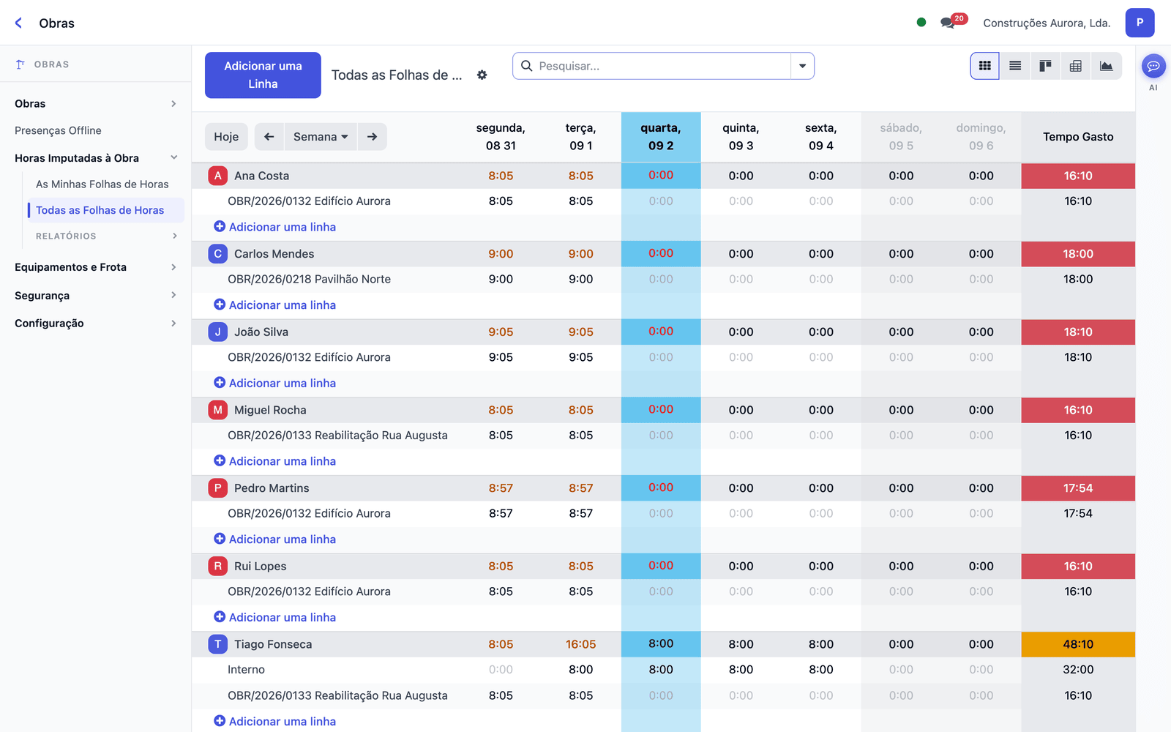Add a line under Pedro Martins

click(x=275, y=539)
